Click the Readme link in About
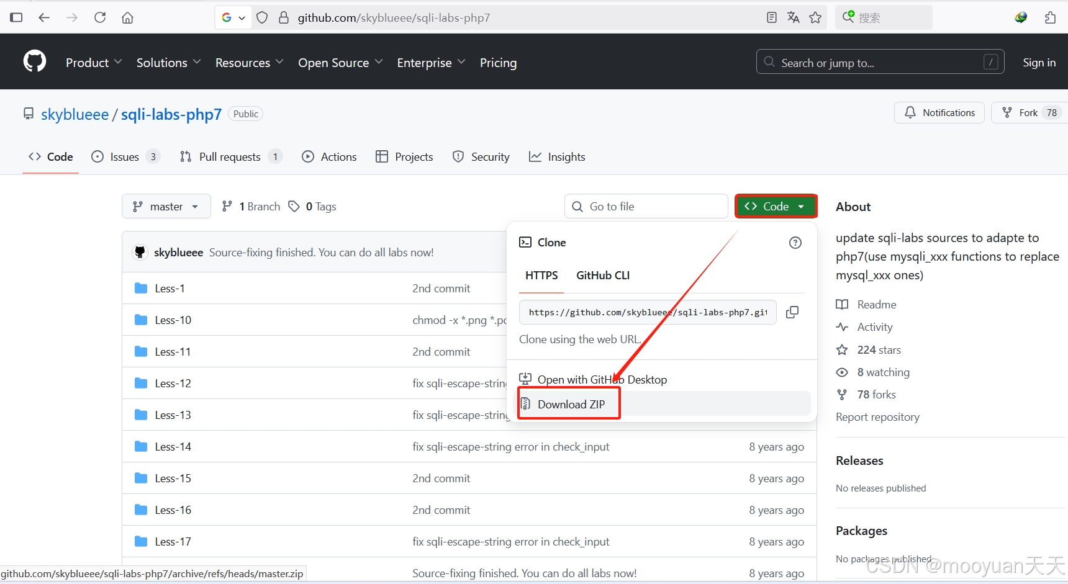Viewport: 1068px width, 584px height. 866,304
